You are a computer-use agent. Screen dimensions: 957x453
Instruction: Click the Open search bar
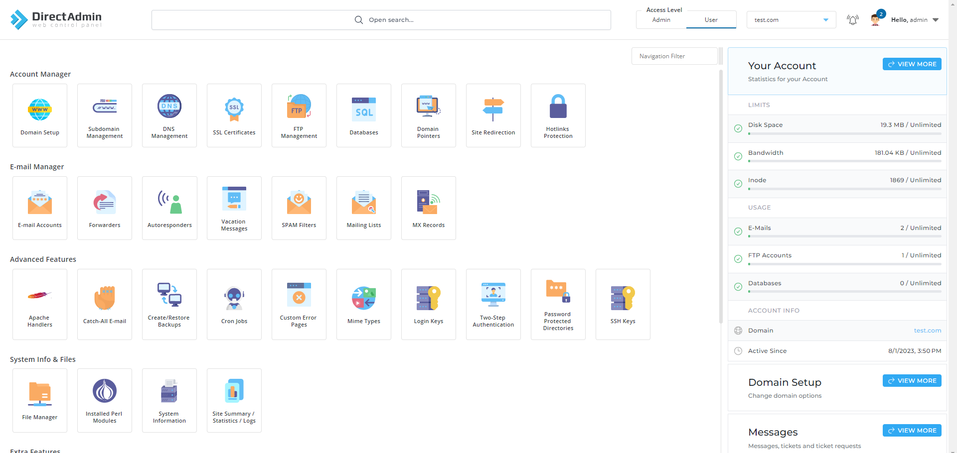click(381, 20)
